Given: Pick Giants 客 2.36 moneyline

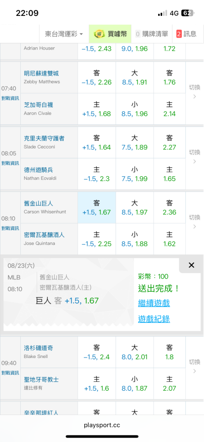Looking at the screenshot, I should click(x=170, y=207).
